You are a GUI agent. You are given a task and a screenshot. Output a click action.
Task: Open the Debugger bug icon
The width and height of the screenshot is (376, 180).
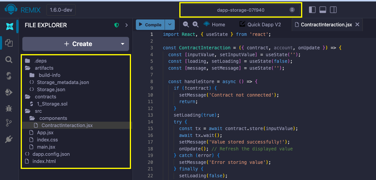(9, 108)
